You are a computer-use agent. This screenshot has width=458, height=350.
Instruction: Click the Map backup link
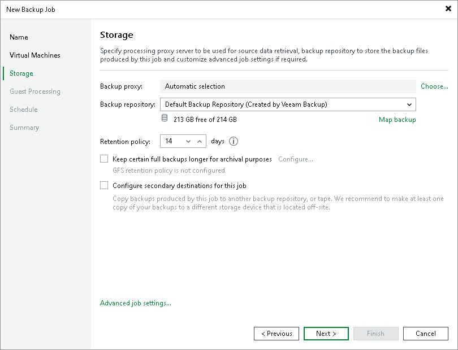coord(397,120)
